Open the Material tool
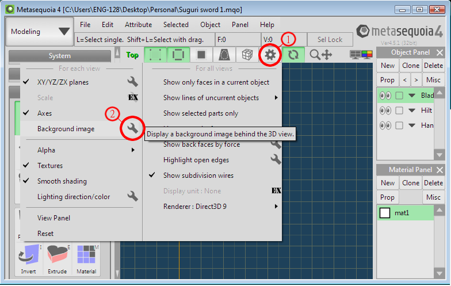This screenshot has width=451, height=286. 86,259
